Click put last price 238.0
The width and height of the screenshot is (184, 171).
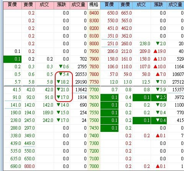(145, 44)
